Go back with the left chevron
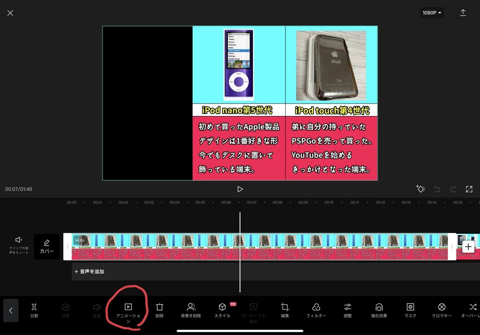 [11, 310]
